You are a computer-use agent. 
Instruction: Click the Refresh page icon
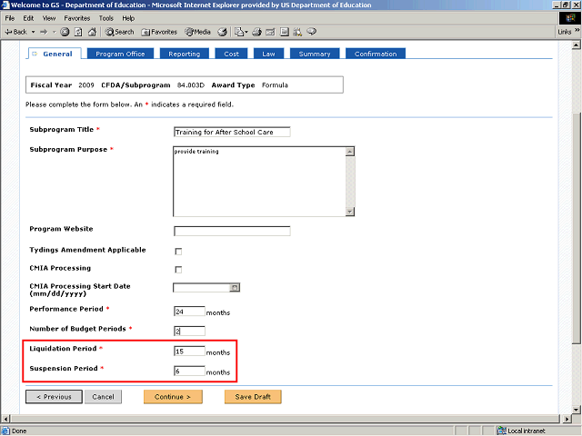pyautogui.click(x=78, y=33)
